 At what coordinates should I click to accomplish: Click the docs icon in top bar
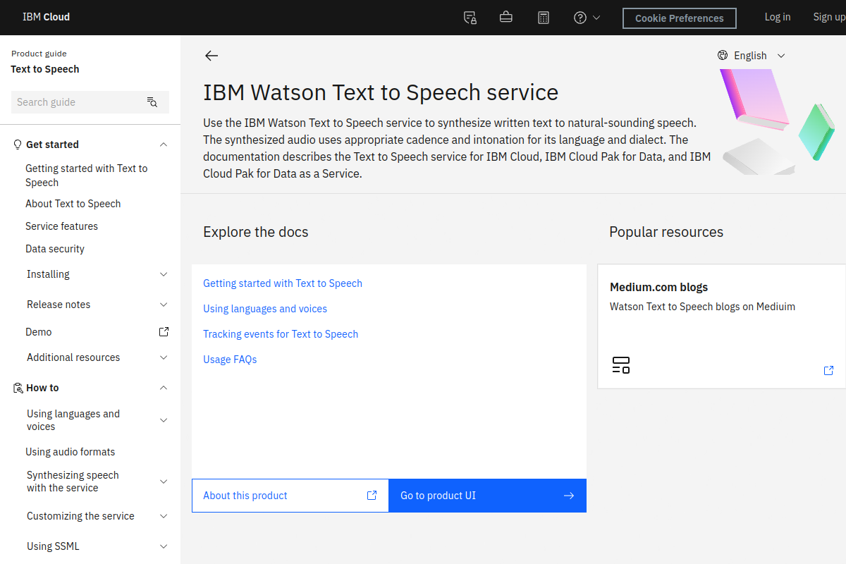[x=470, y=18]
